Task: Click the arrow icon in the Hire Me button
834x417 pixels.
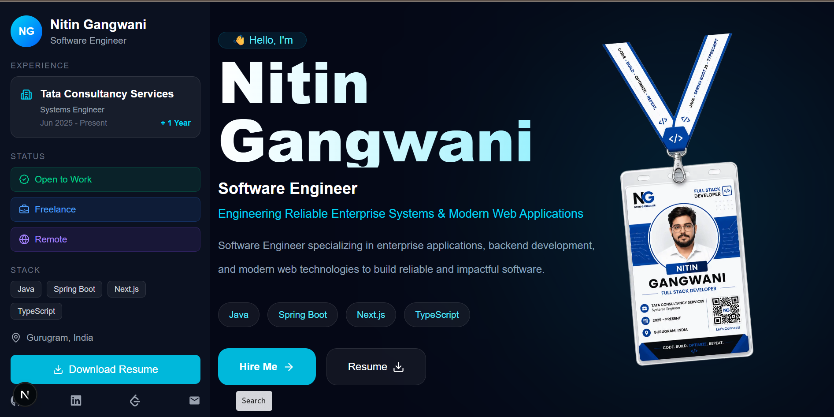Action: click(x=289, y=367)
